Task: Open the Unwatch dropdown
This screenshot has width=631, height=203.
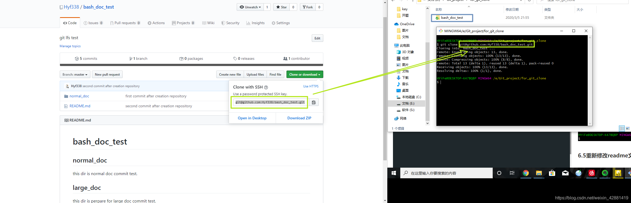Action: click(250, 7)
